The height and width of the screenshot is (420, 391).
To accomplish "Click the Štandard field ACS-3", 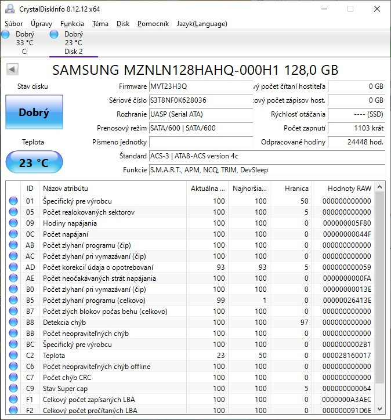I will coord(267,156).
